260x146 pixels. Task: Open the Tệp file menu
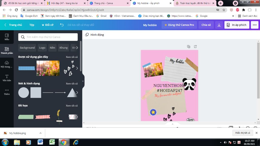tap(32, 25)
